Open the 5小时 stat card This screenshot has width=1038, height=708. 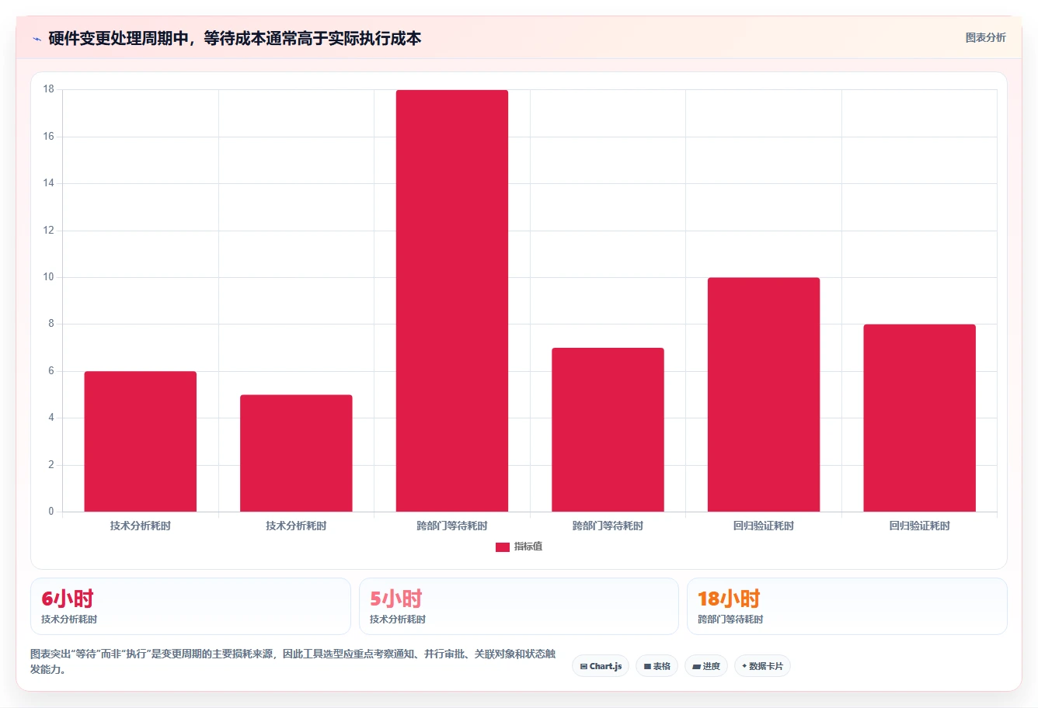[519, 606]
